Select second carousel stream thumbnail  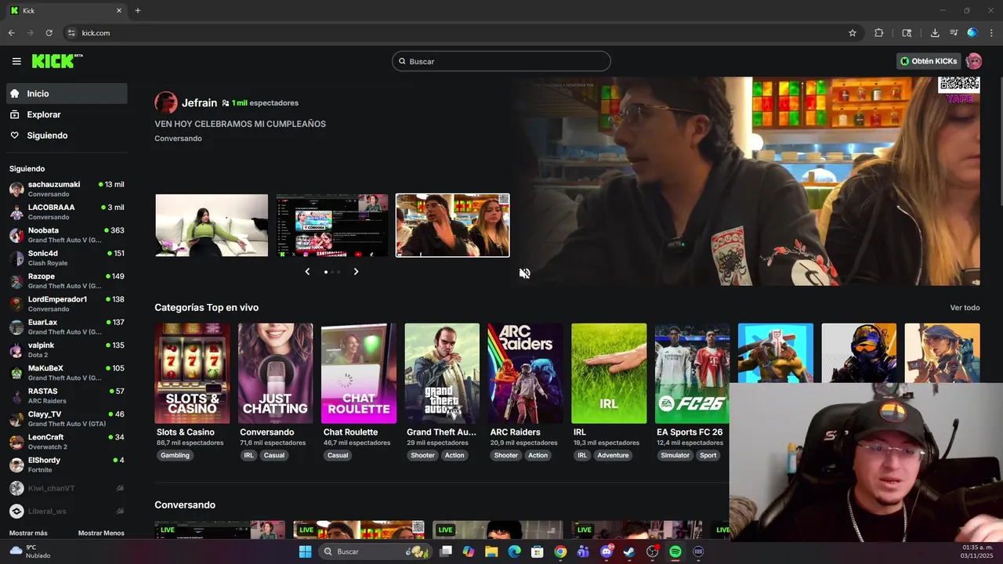(332, 226)
